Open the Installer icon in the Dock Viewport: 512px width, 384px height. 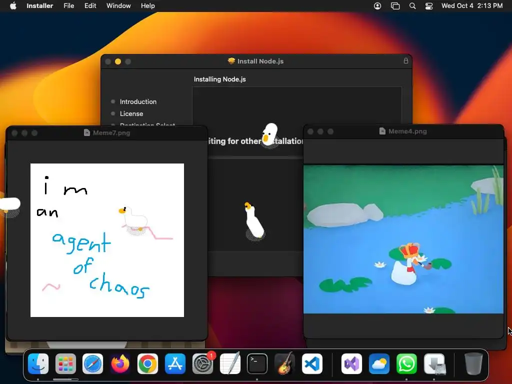(x=434, y=363)
